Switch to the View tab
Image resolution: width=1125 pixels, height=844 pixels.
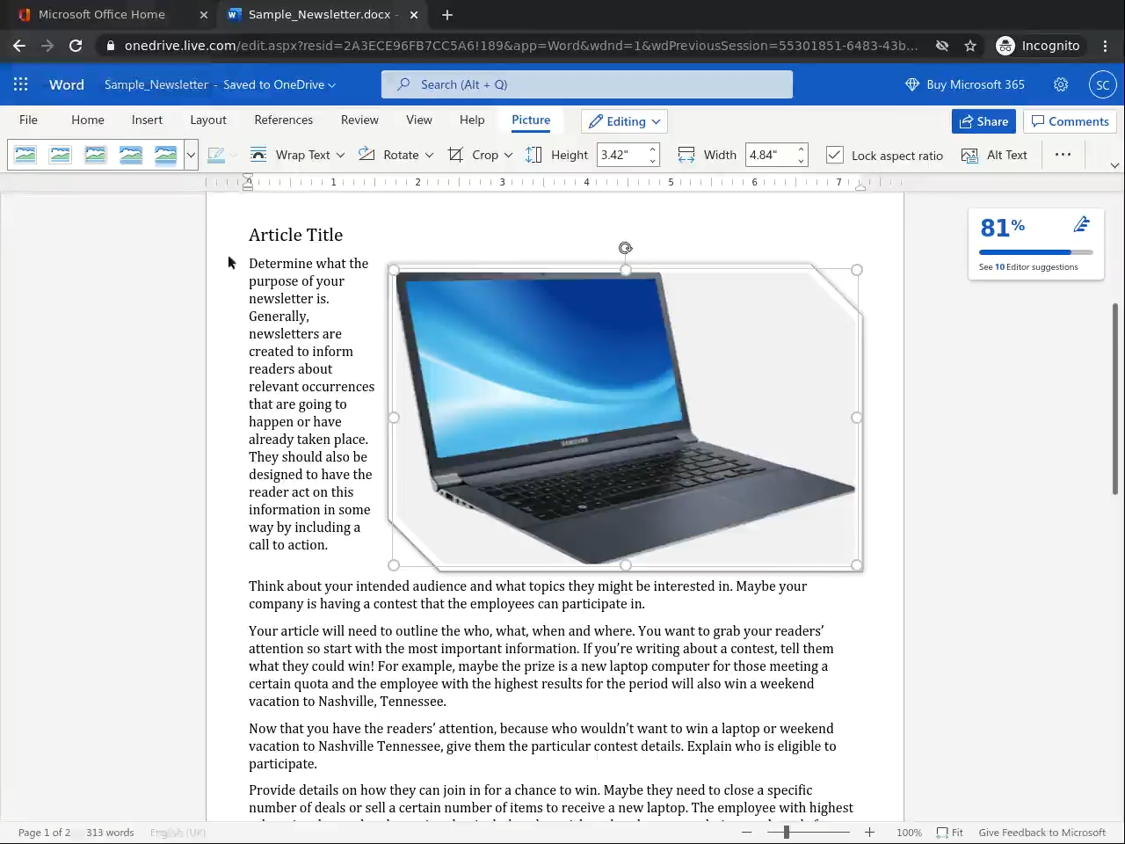coord(419,120)
